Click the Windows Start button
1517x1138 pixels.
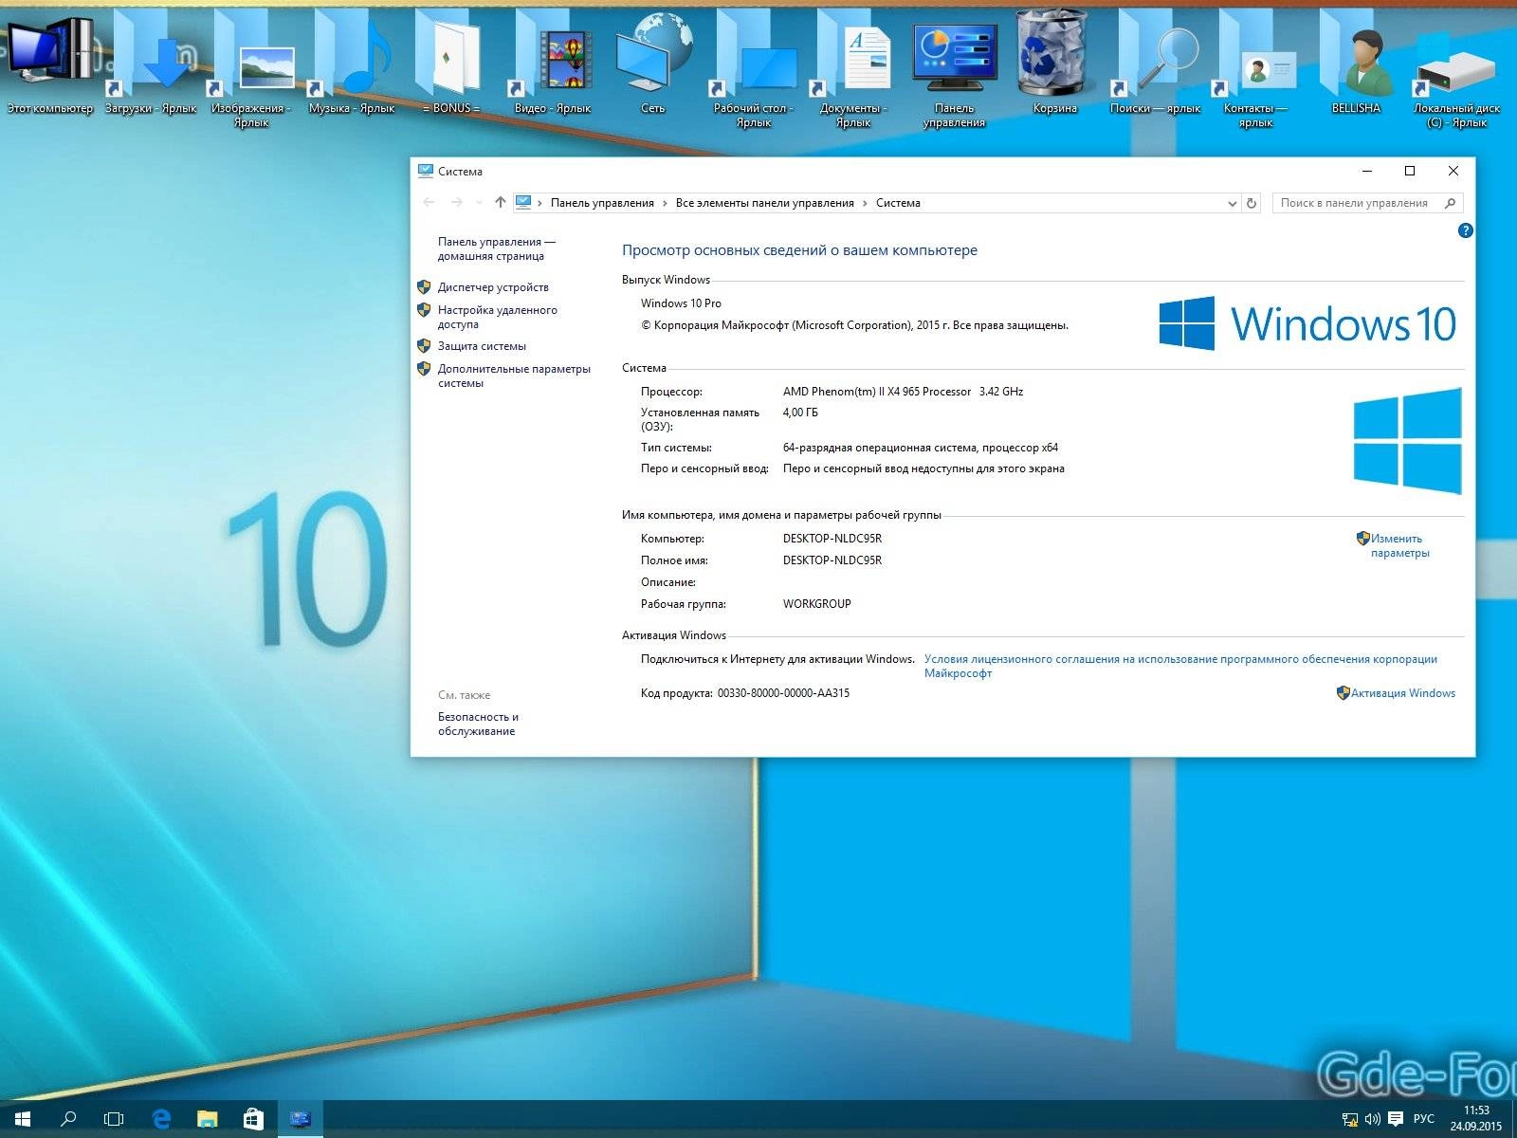point(23,1119)
